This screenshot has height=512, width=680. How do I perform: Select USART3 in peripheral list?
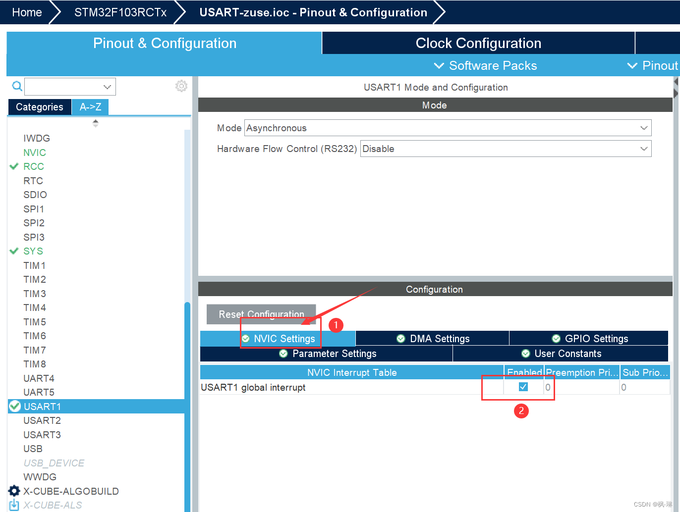click(42, 435)
